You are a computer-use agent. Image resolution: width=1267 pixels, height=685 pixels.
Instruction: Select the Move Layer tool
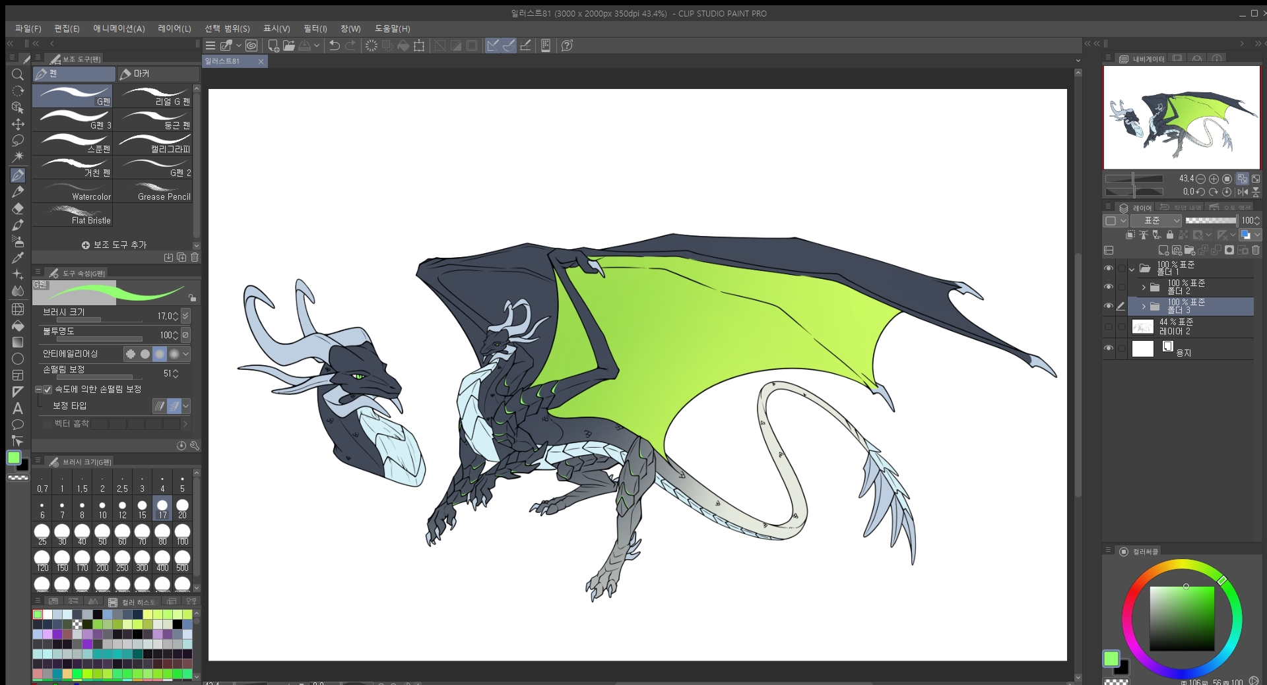[18, 124]
